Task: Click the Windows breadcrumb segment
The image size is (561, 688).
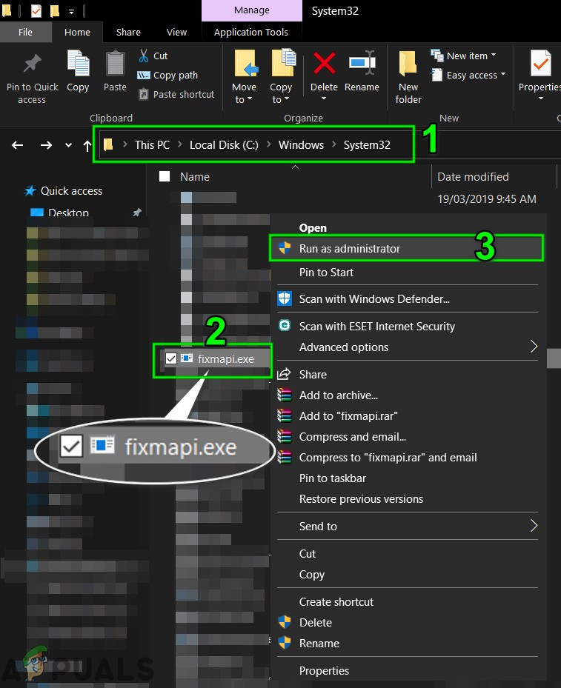Action: tap(301, 145)
